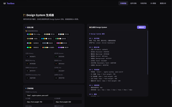Screen dimensions: 172x107
Task: Click the 复制全文 button
Action: coord(141,27)
